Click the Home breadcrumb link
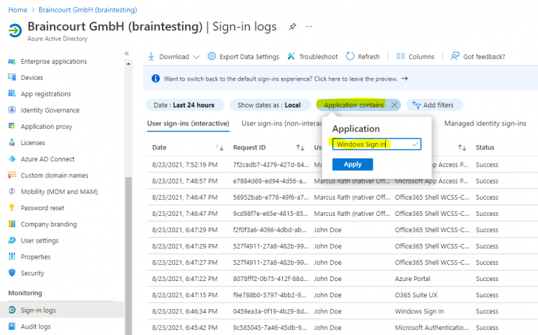Screen dimensions: 538x335 (18, 10)
